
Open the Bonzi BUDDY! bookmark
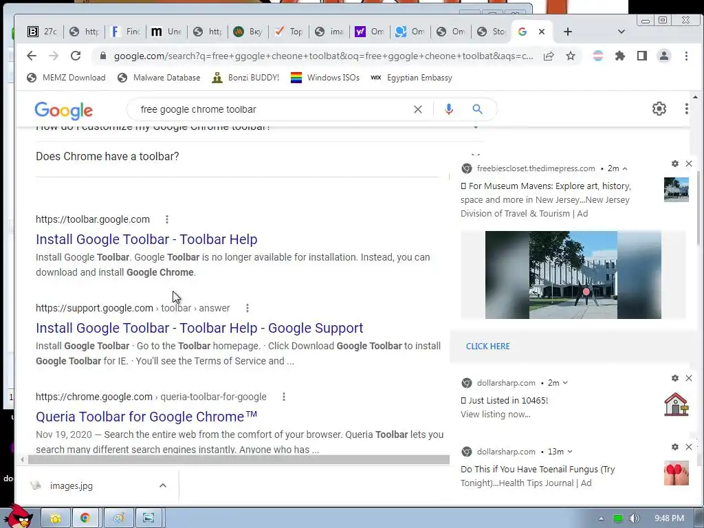click(x=245, y=78)
